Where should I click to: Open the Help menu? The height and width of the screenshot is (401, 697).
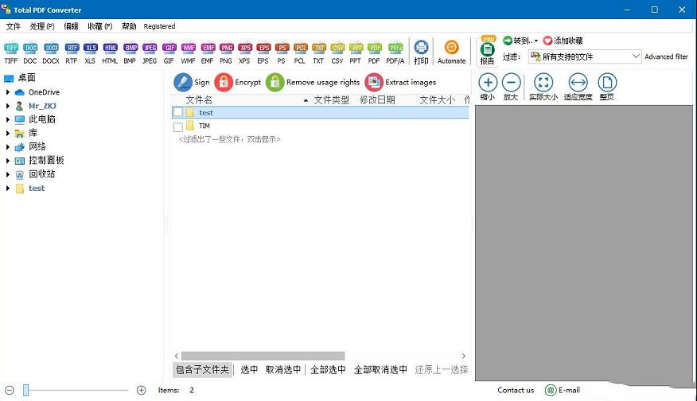point(129,26)
